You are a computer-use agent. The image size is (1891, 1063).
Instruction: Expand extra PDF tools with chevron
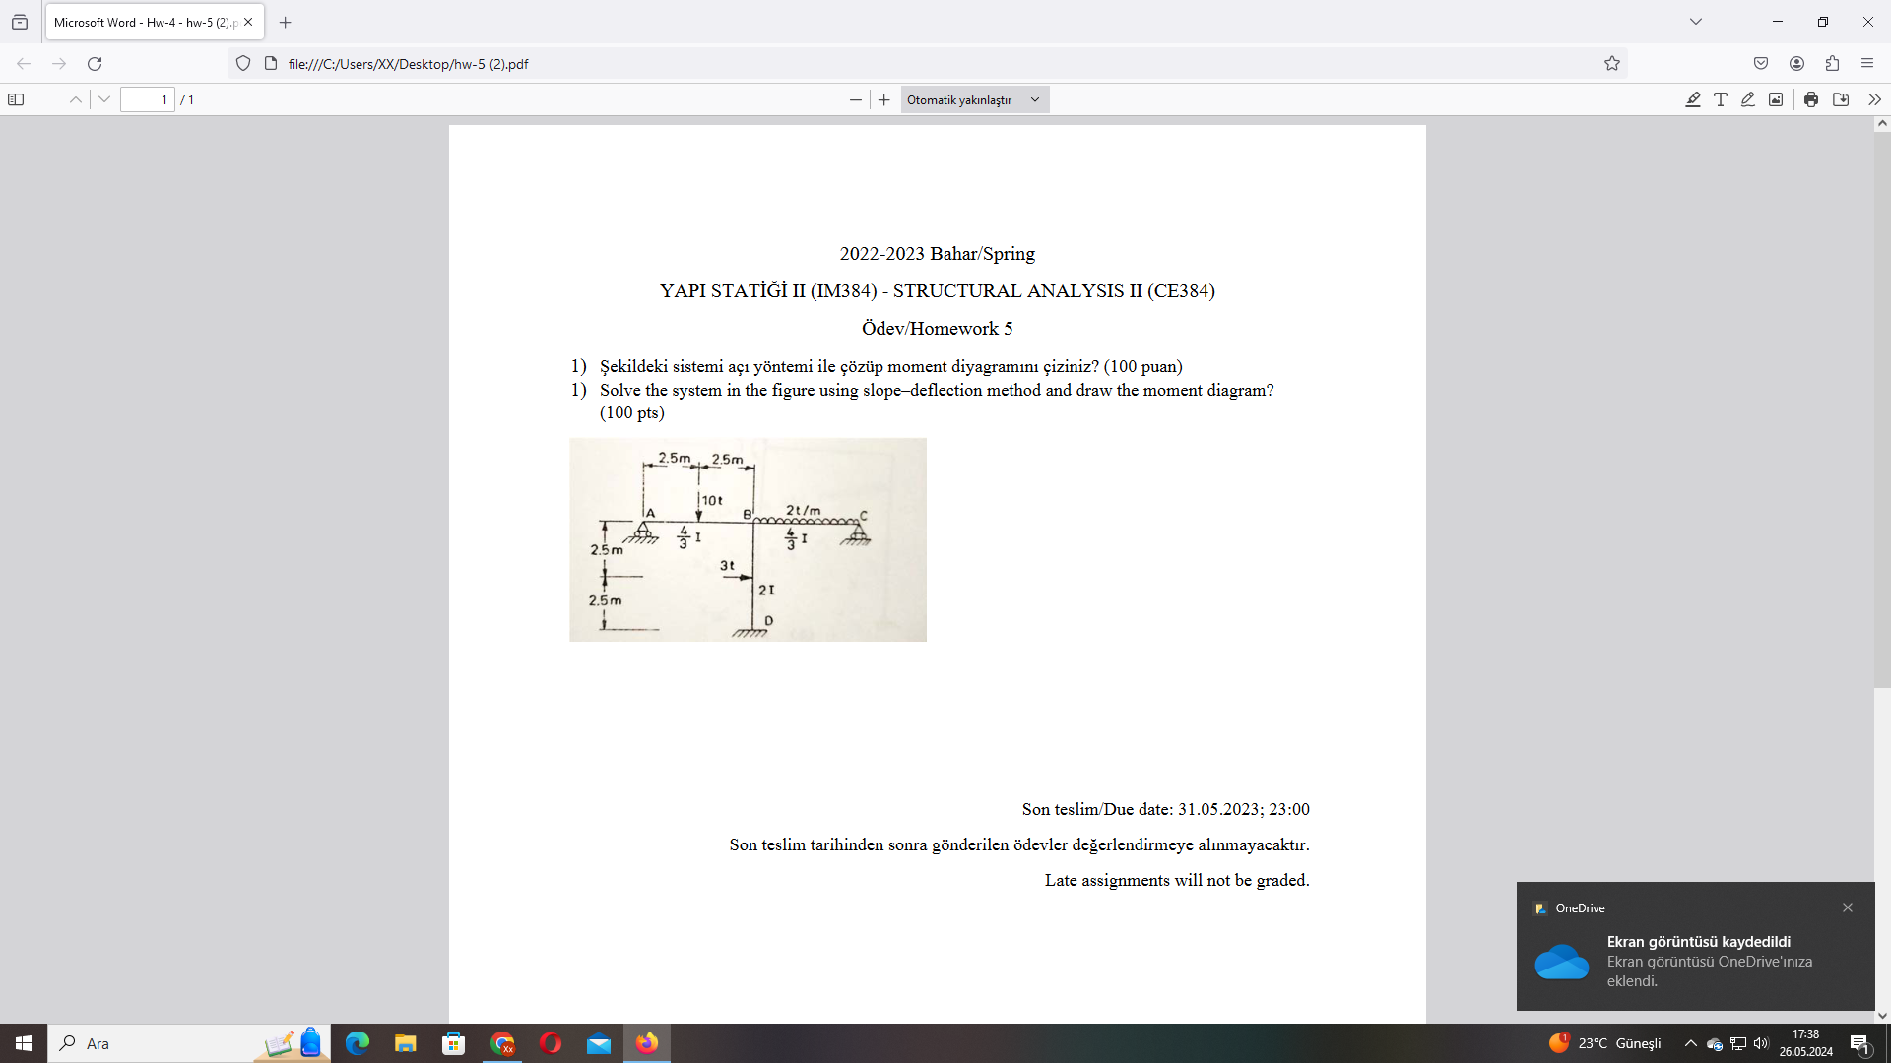point(1874,99)
